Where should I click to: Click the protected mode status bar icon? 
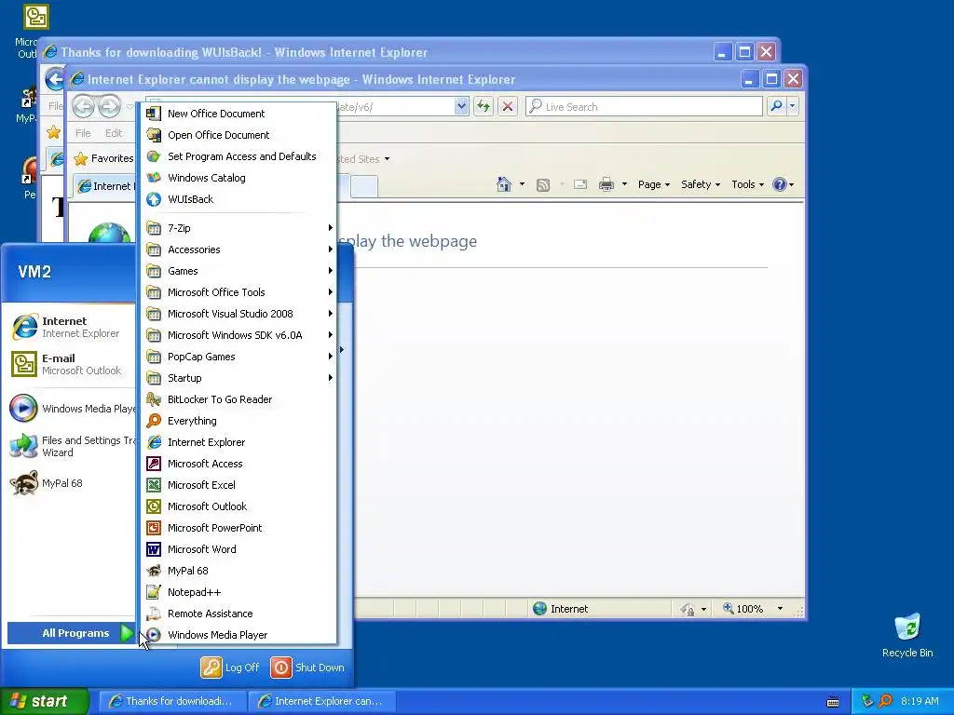pyautogui.click(x=688, y=609)
